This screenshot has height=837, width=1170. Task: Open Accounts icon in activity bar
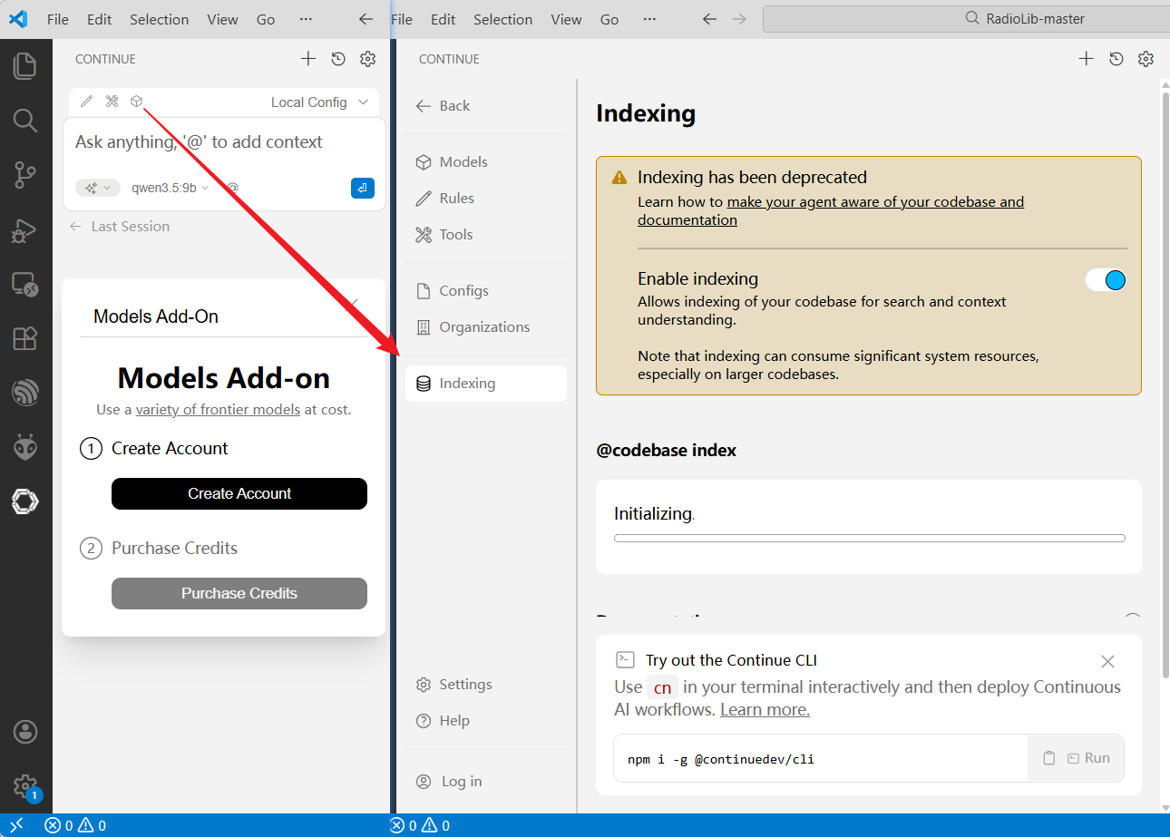pos(25,732)
